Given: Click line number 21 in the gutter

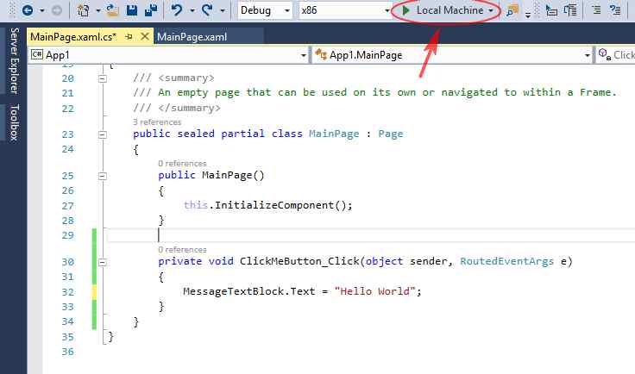Looking at the screenshot, I should (67, 93).
